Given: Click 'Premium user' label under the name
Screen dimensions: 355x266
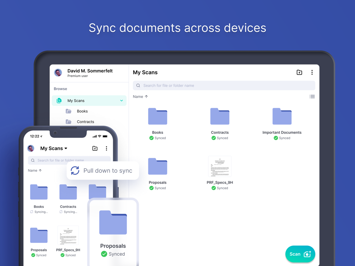Looking at the screenshot, I should pos(78,76).
